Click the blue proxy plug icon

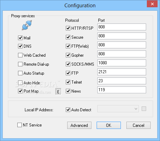click(27, 25)
